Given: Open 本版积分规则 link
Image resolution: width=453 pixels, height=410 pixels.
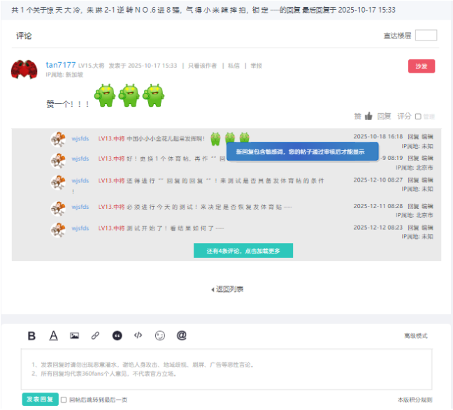Looking at the screenshot, I should 415,400.
